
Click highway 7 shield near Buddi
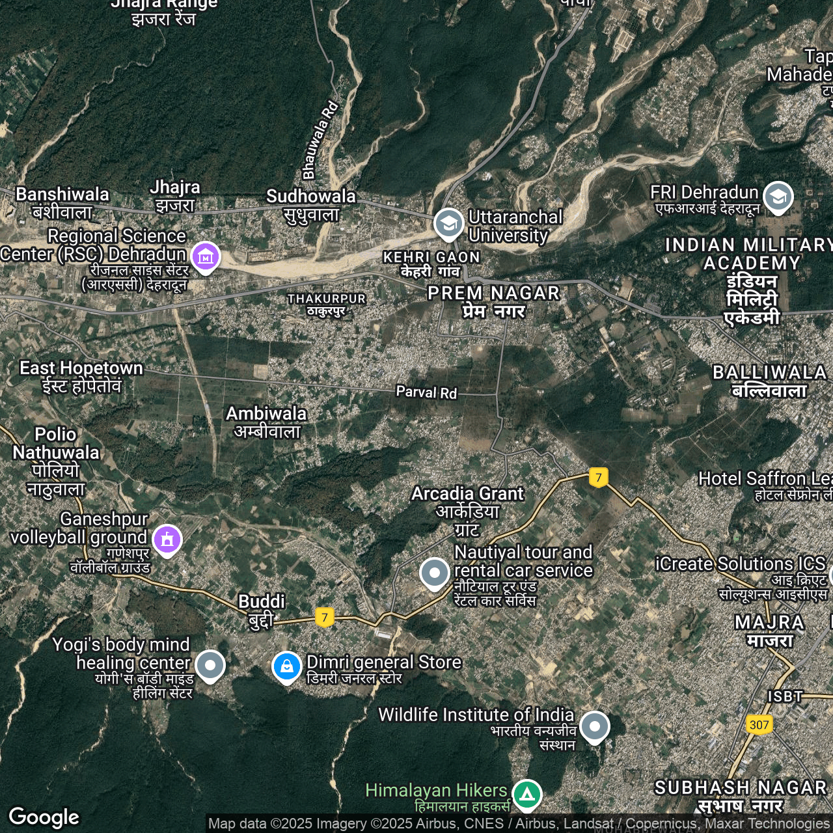(x=325, y=617)
